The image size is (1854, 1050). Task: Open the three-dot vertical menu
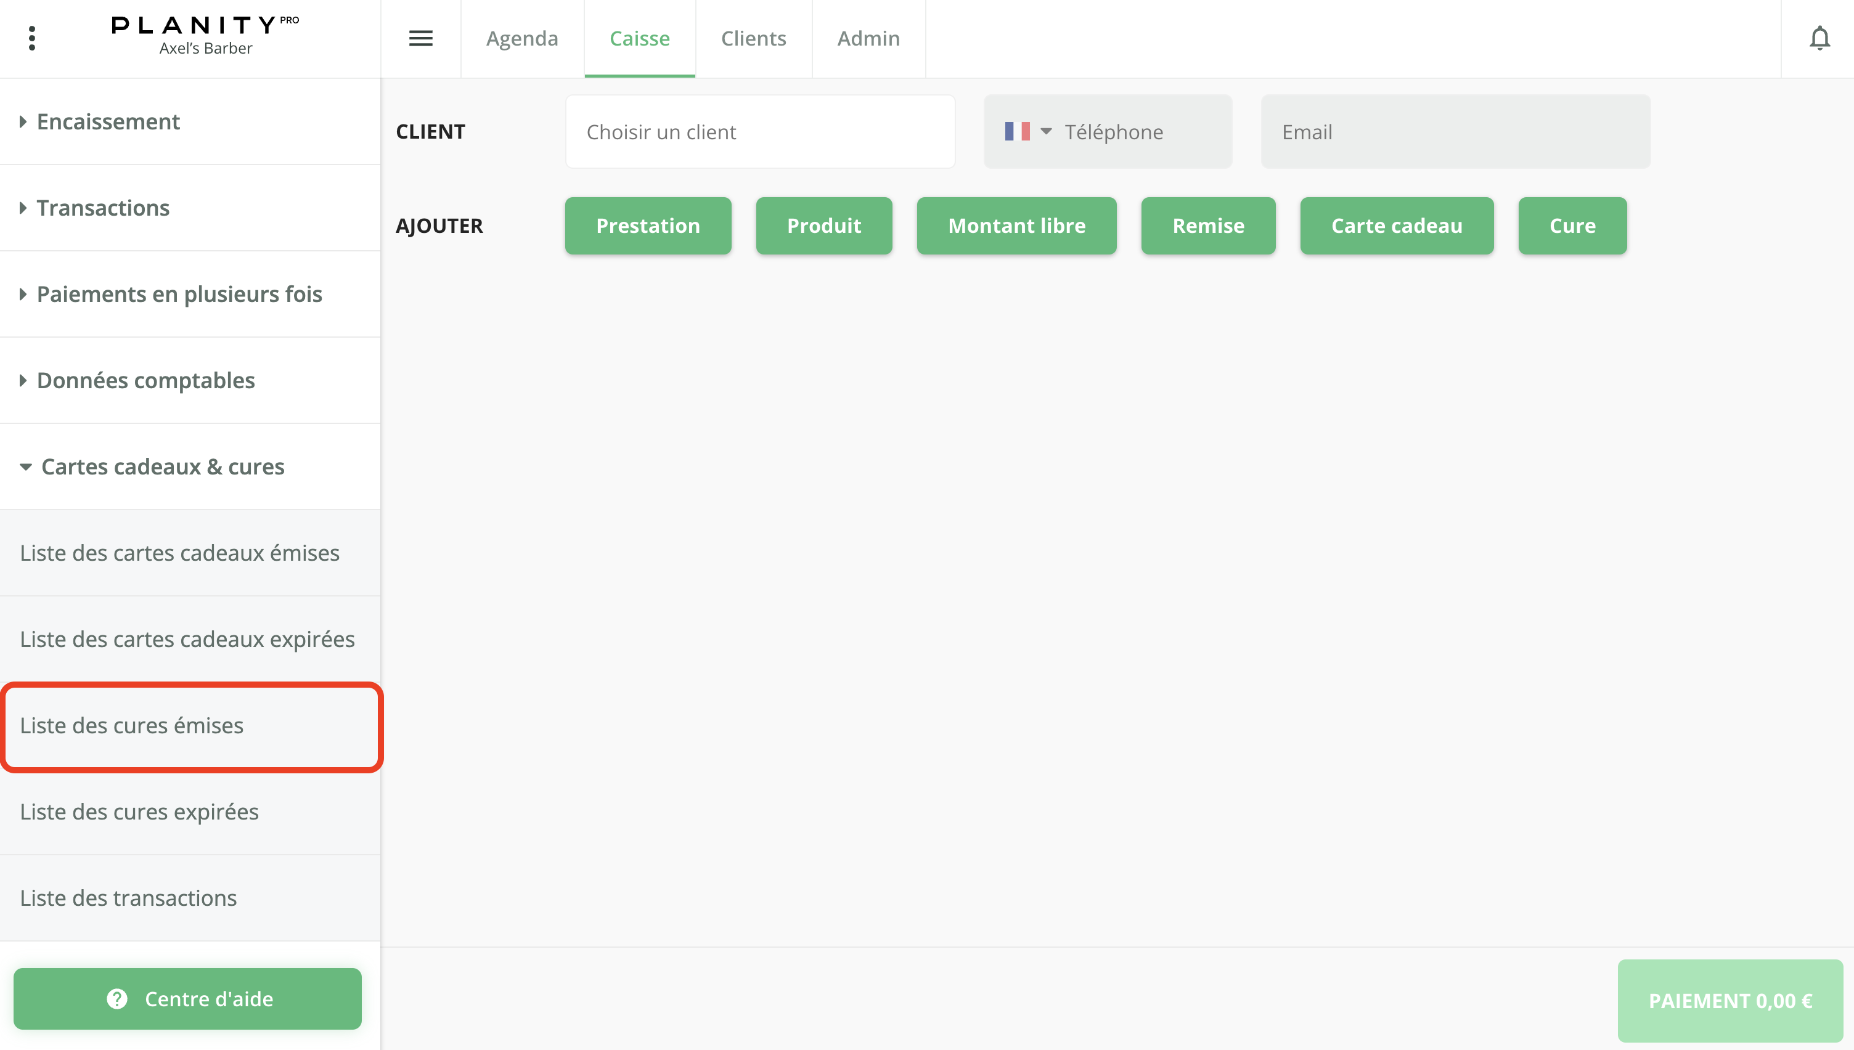tap(31, 38)
